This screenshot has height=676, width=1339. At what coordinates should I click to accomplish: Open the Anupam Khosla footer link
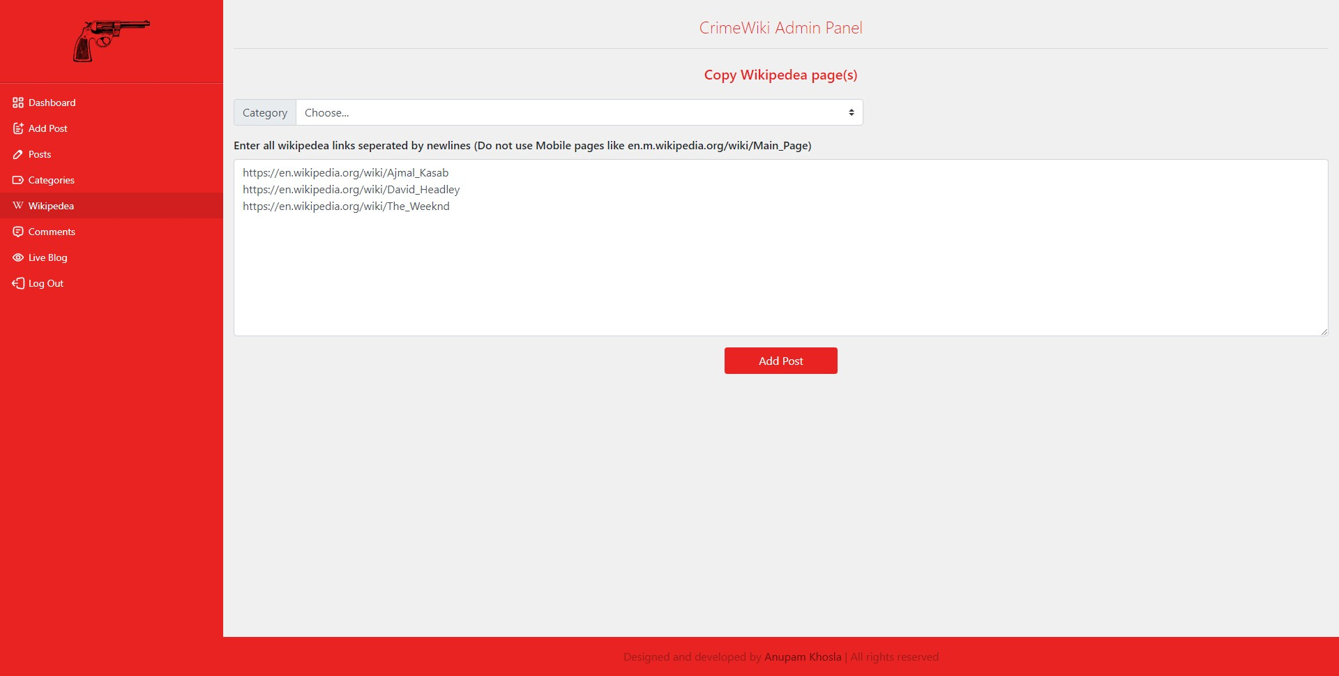803,656
